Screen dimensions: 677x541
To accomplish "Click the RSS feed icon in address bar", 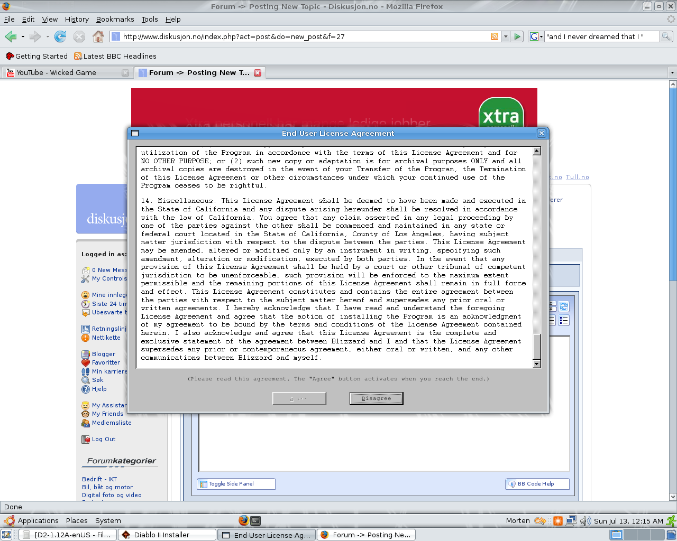I will click(495, 36).
